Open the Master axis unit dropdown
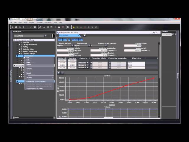 click(72, 46)
